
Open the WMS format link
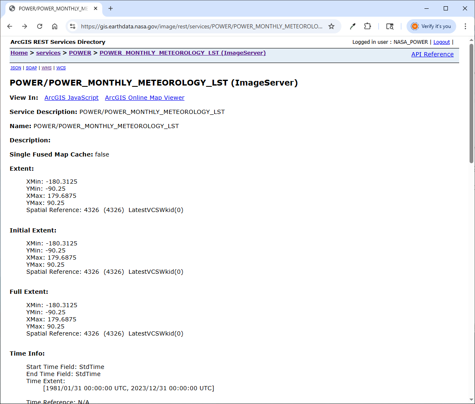pos(46,68)
